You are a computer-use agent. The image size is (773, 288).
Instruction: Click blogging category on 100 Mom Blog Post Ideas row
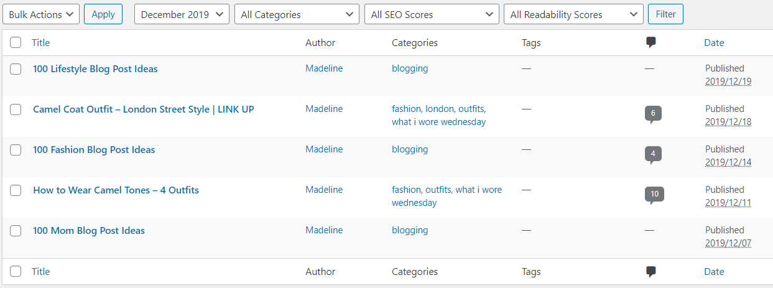(410, 230)
